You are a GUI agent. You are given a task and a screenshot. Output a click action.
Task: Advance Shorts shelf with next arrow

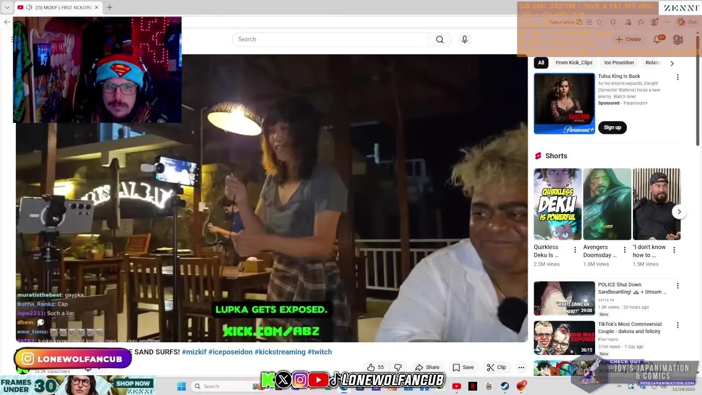tap(679, 212)
